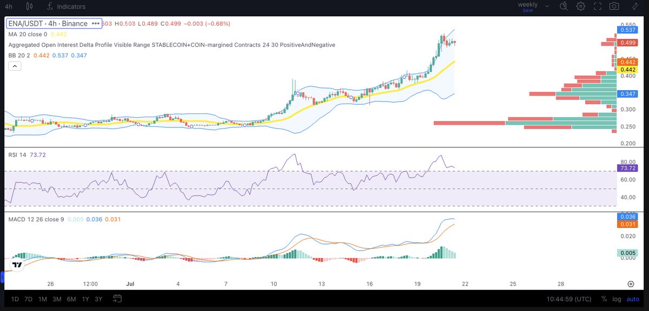Select the MA 20 close indicator legend

coord(28,34)
